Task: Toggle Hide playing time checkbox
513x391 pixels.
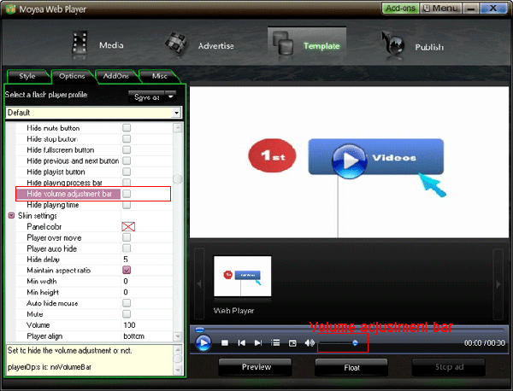Action: pos(127,205)
